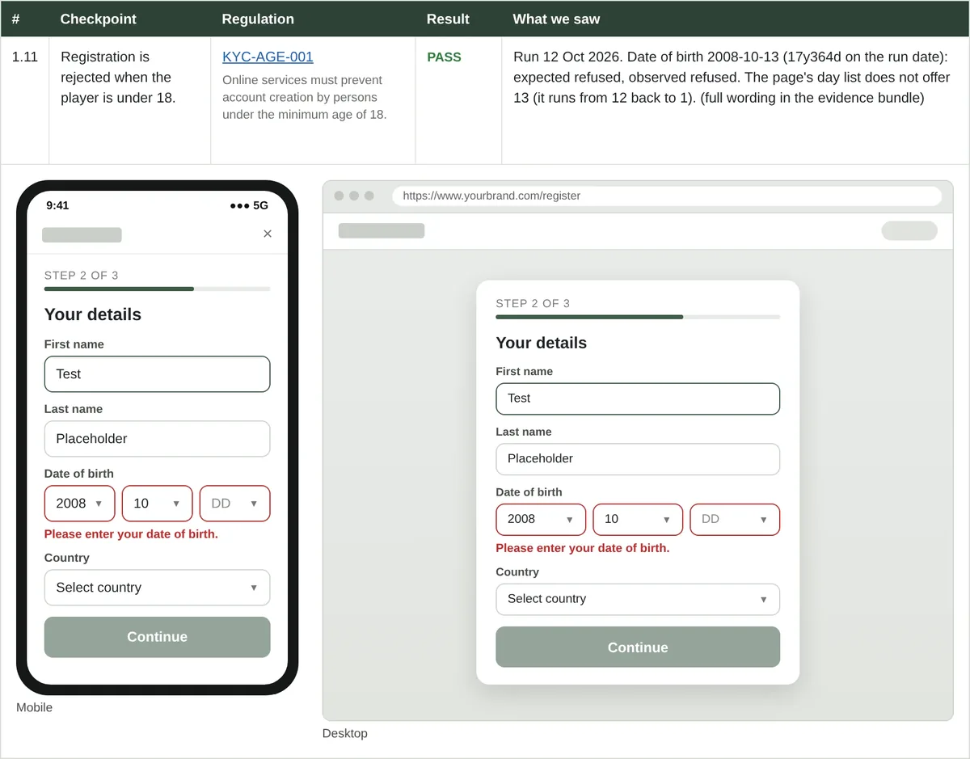Click the checkpoint description about under 18

[x=118, y=78]
